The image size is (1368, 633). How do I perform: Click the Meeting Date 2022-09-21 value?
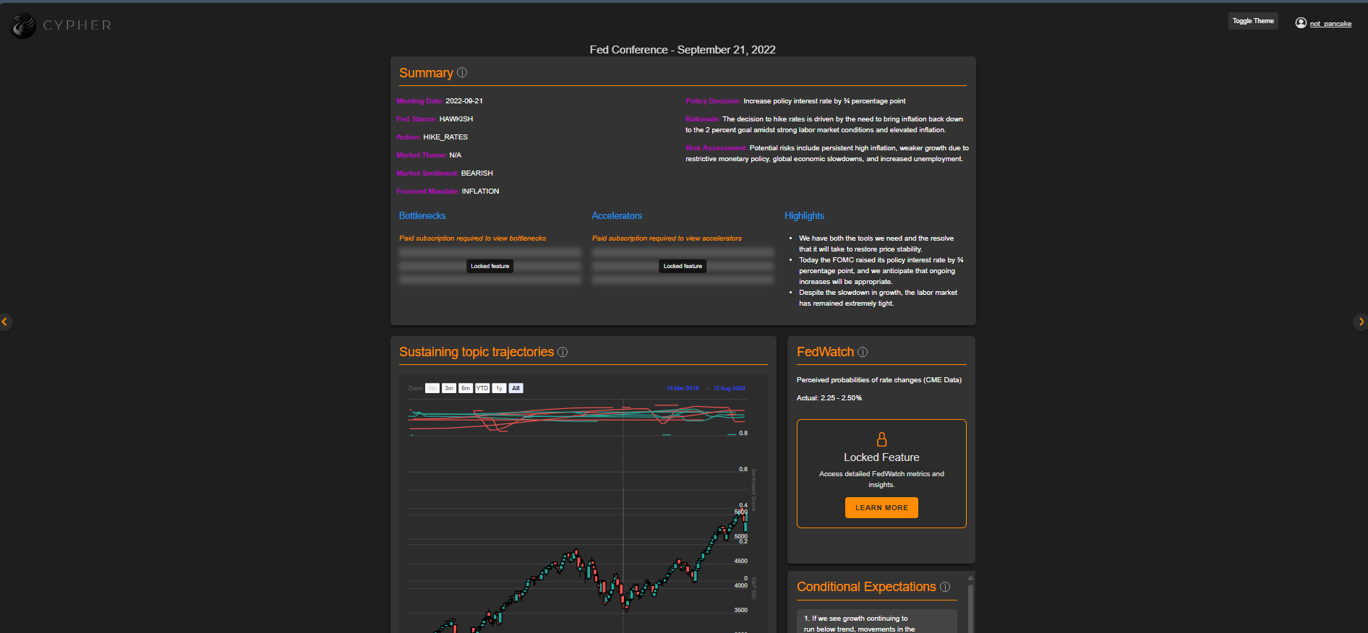tap(464, 101)
